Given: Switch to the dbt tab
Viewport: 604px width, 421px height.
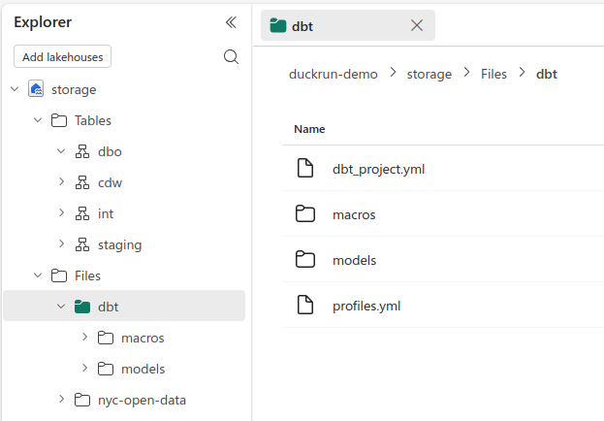Looking at the screenshot, I should pyautogui.click(x=348, y=25).
